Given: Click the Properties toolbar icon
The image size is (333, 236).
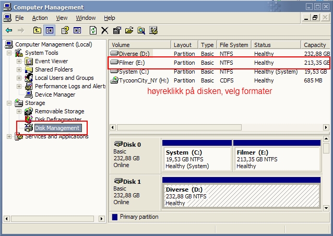Looking at the screenshot, I should [117, 30].
